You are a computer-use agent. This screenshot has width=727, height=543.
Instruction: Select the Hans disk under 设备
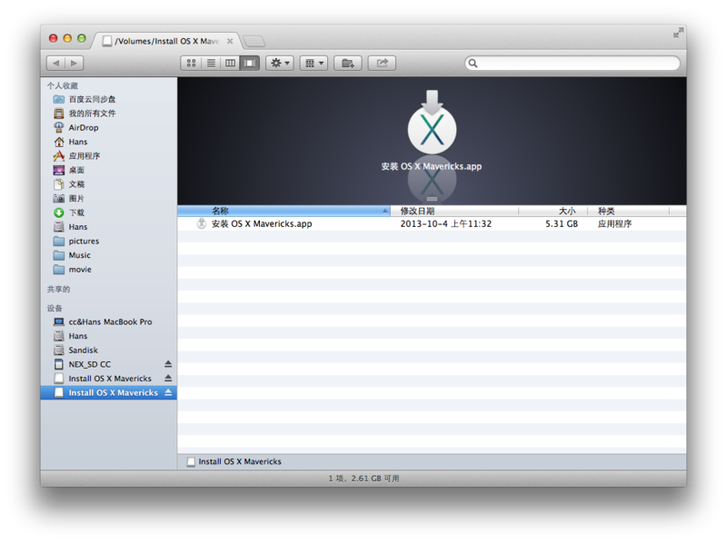point(78,336)
